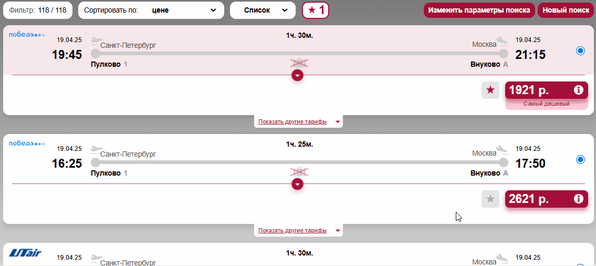Add the 2621 р. flight to favorites
Image resolution: width=596 pixels, height=266 pixels.
click(x=490, y=199)
